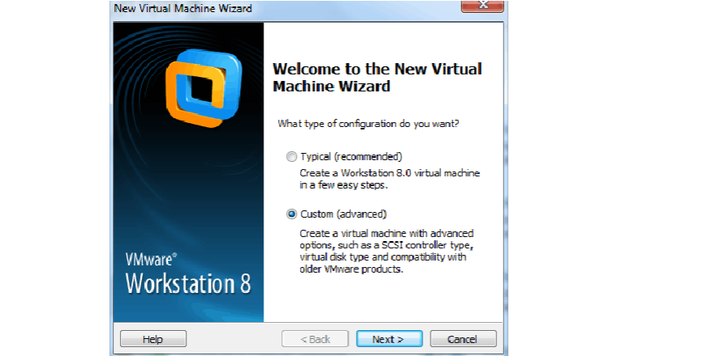Click the VMware Workstation logo icon
Screen dimensions: 724x356
point(203,88)
